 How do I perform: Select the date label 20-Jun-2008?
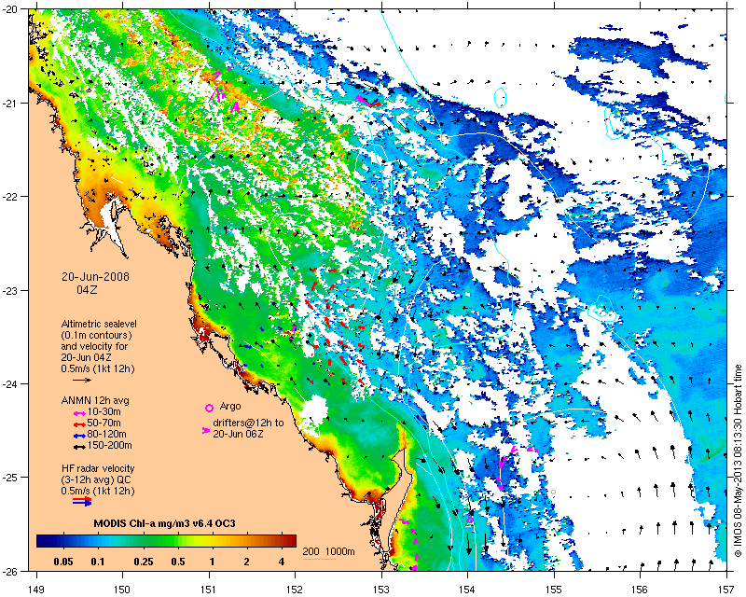coord(95,277)
